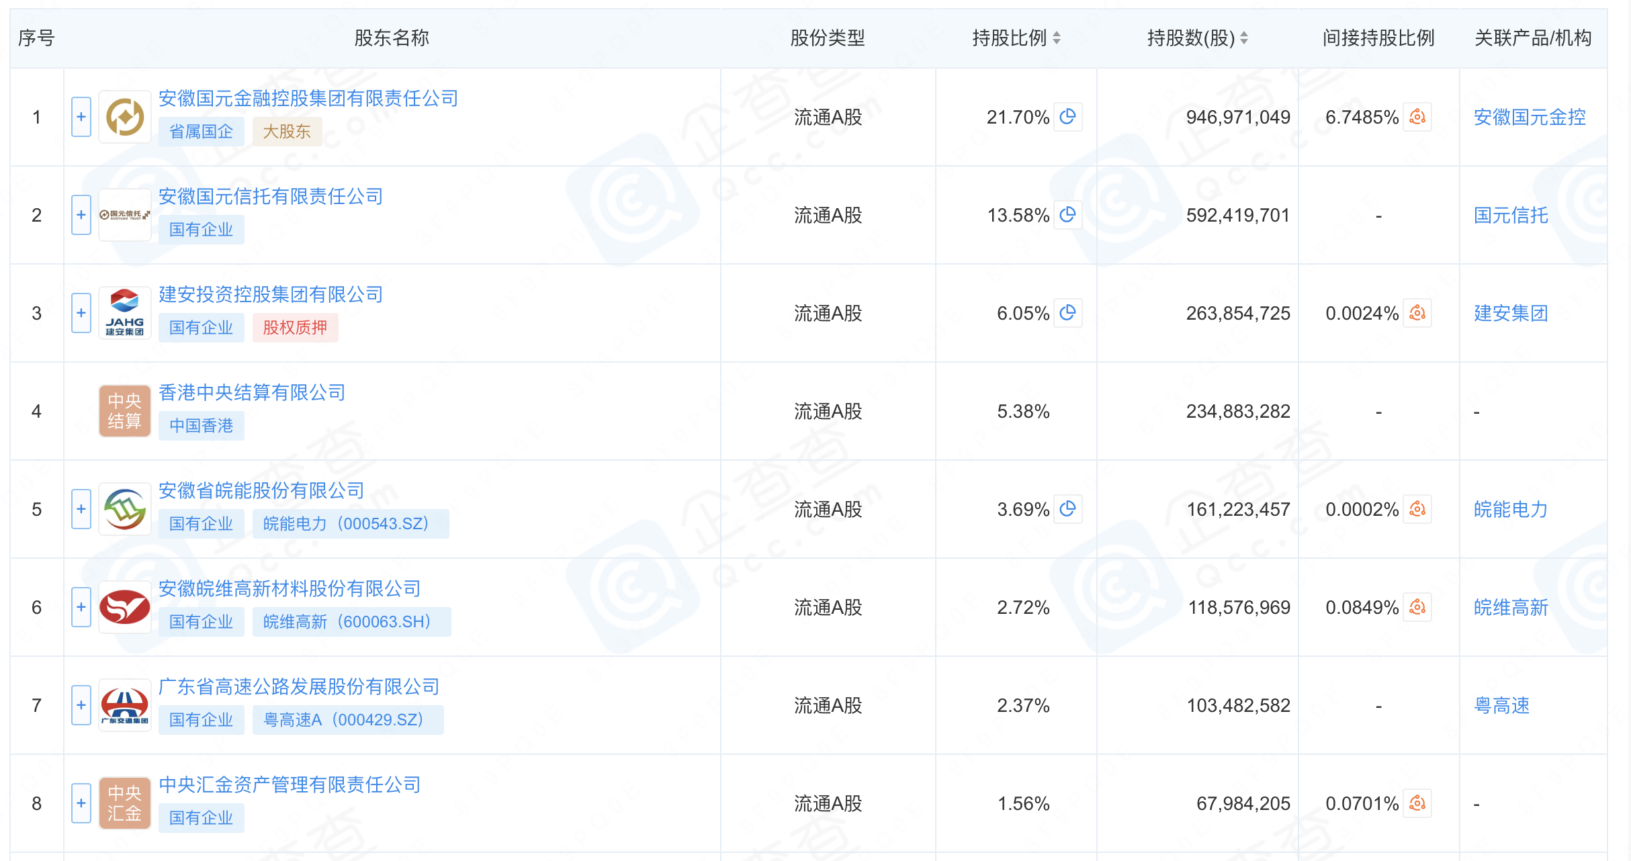Click 皖能电力（000543.SZ）stock tag

tap(350, 524)
